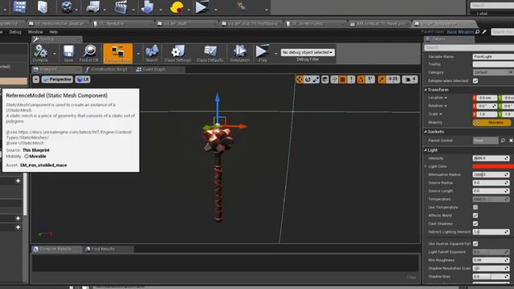
Task: Open the Window menu
Action: coord(35,32)
